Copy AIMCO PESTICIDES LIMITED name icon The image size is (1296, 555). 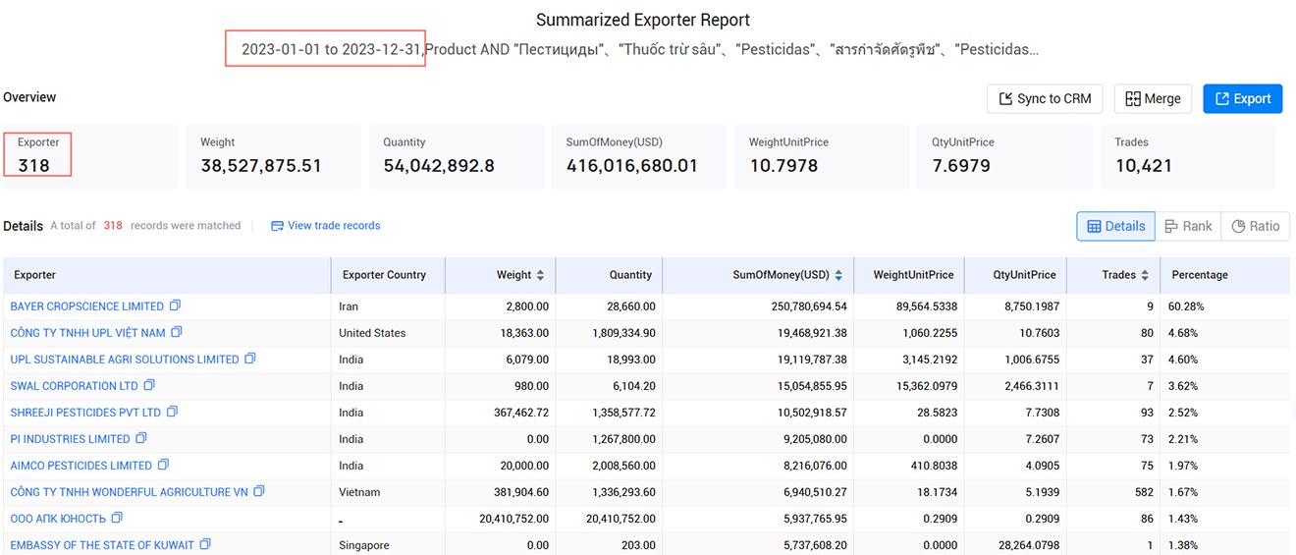coord(163,465)
